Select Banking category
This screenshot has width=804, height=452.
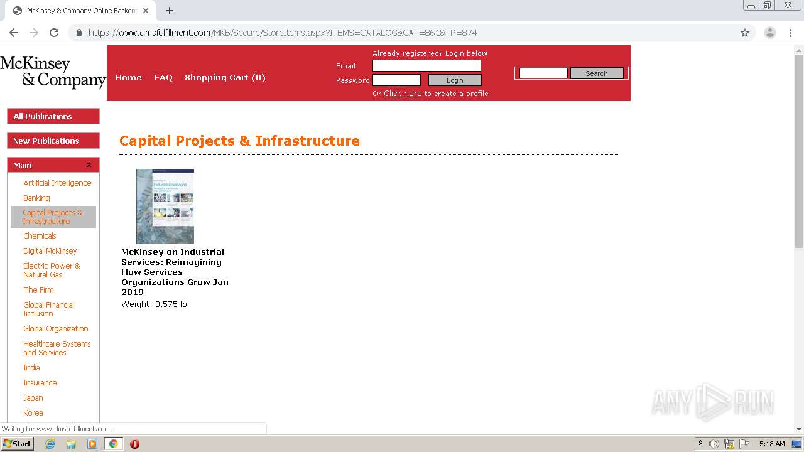[x=36, y=198]
